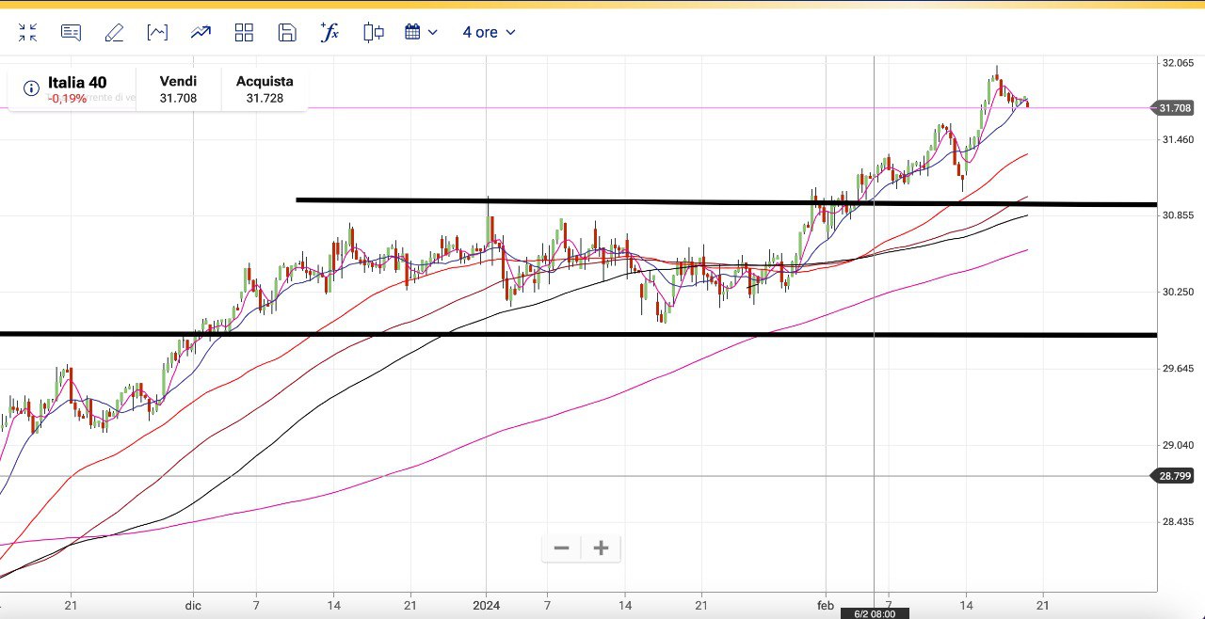The width and height of the screenshot is (1205, 619).
Task: Show Italia 40 details via info icon
Action: coord(31,88)
